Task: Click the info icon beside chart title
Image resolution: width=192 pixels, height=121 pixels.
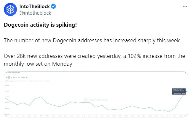Action: coord(19,73)
